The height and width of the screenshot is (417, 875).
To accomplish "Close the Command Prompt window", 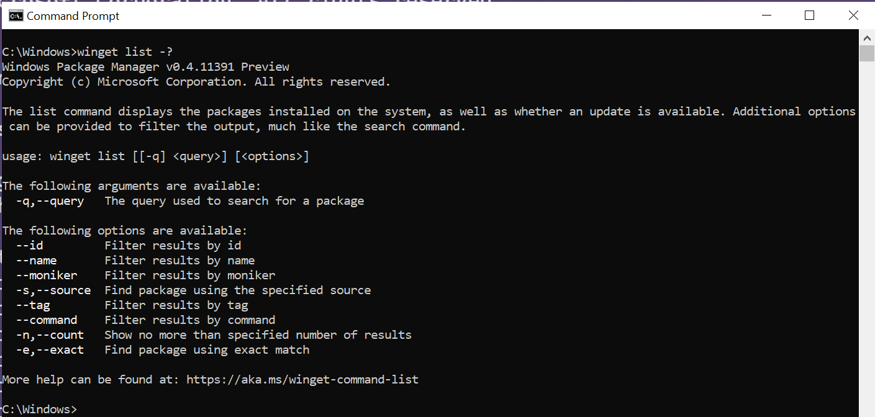I will [x=852, y=16].
